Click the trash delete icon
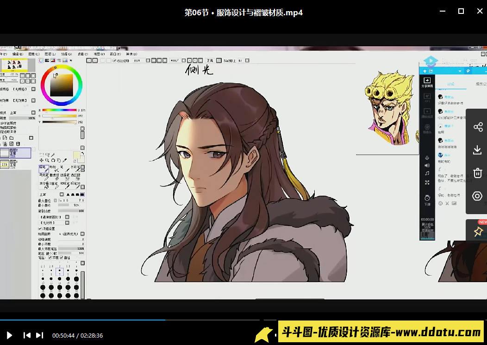Image resolution: width=487 pixels, height=345 pixels. click(x=478, y=172)
